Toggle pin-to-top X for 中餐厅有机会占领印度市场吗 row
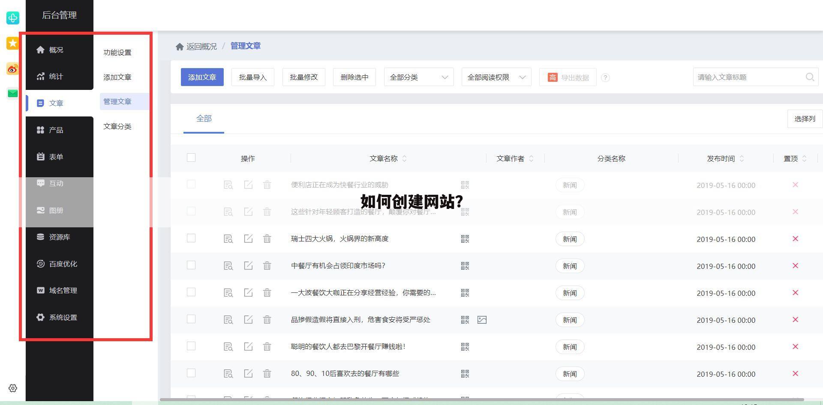This screenshot has width=823, height=405. (x=795, y=265)
